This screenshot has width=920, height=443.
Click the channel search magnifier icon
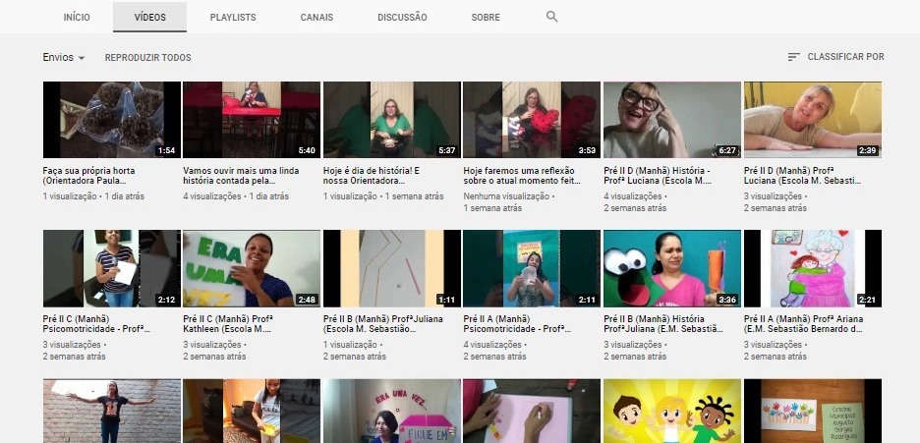tap(551, 17)
